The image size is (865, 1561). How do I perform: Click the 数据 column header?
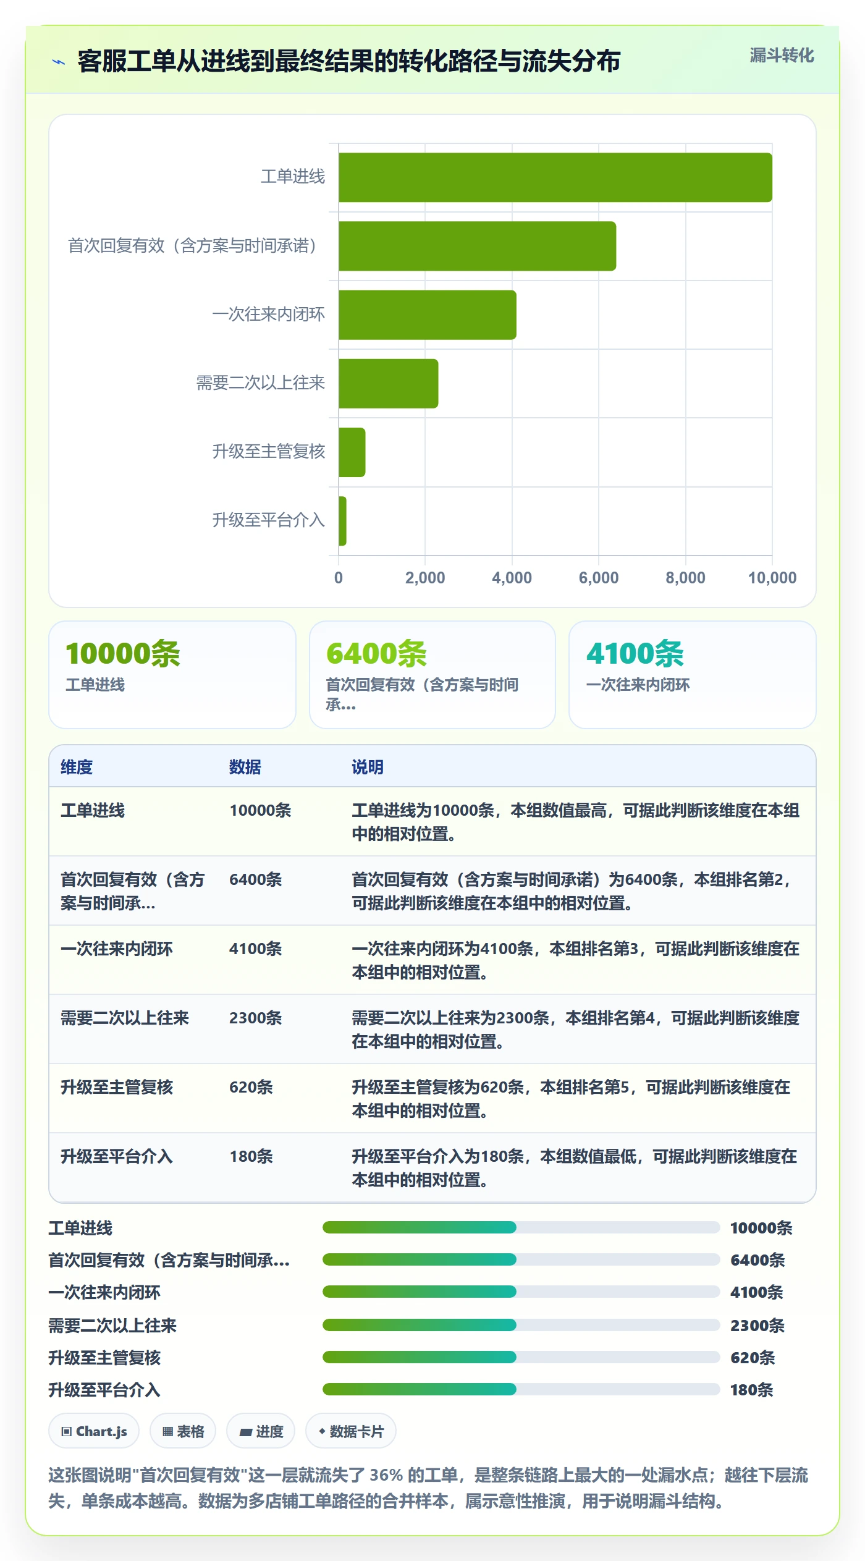click(x=245, y=767)
